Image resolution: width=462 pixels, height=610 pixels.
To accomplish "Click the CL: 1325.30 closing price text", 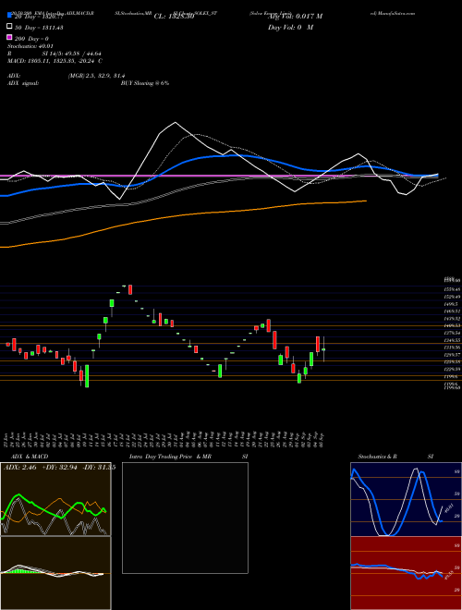I will (174, 17).
